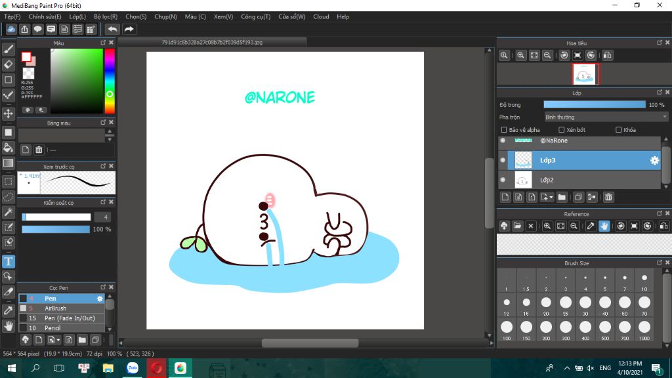The width and height of the screenshot is (672, 378).
Task: Toggle visibility of the Lớp3 layer
Action: tap(503, 160)
